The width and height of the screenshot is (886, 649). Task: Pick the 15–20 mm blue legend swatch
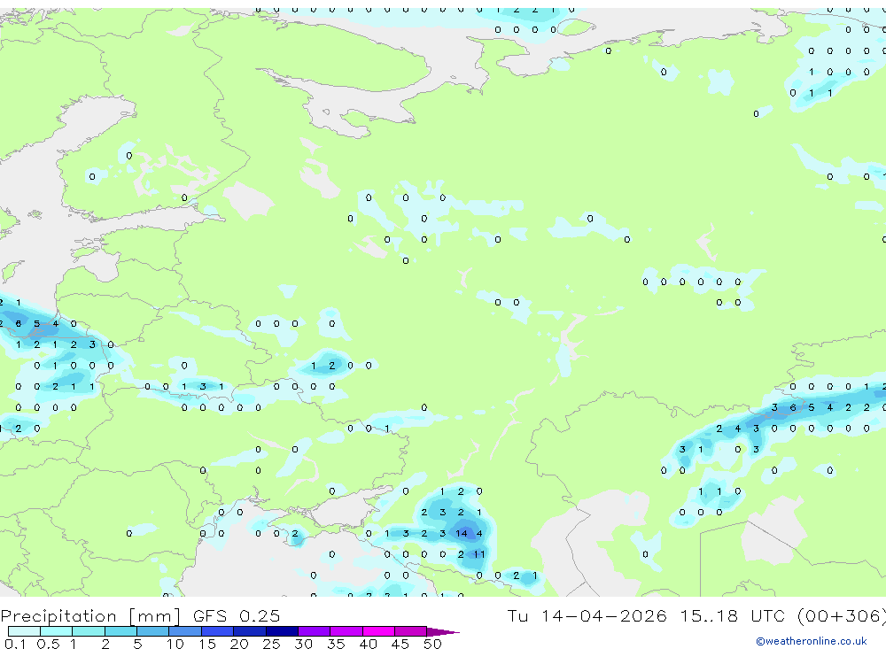[218, 631]
